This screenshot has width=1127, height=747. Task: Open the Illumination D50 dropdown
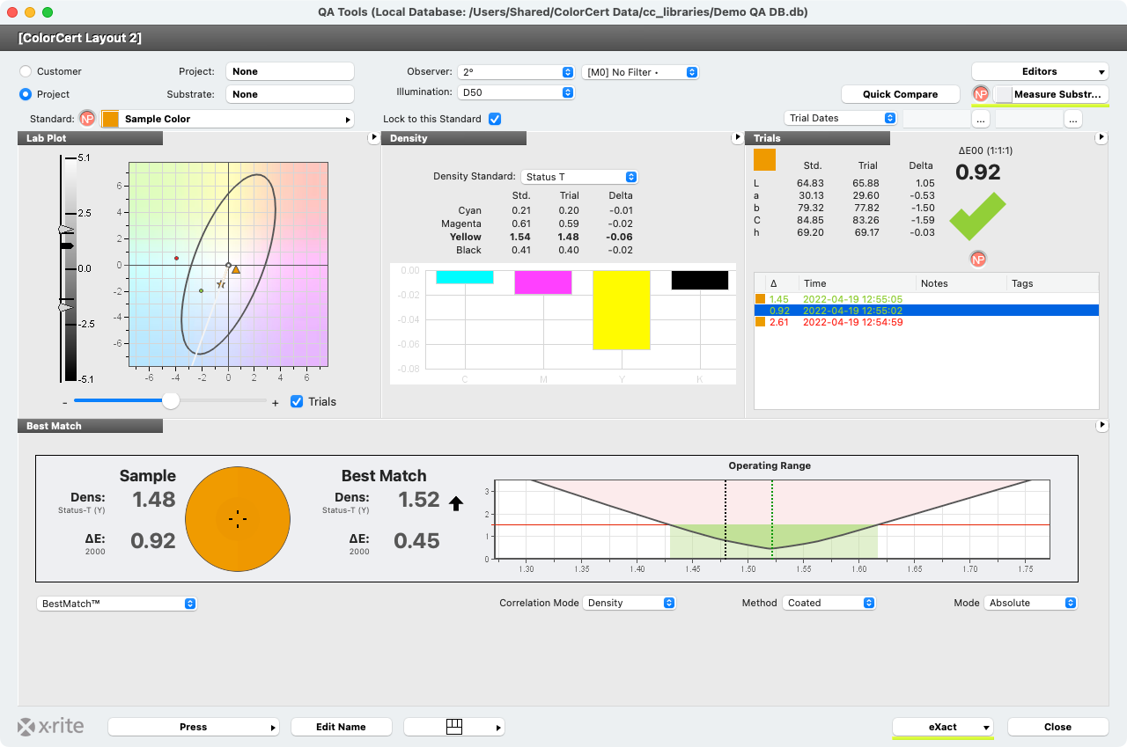click(516, 92)
